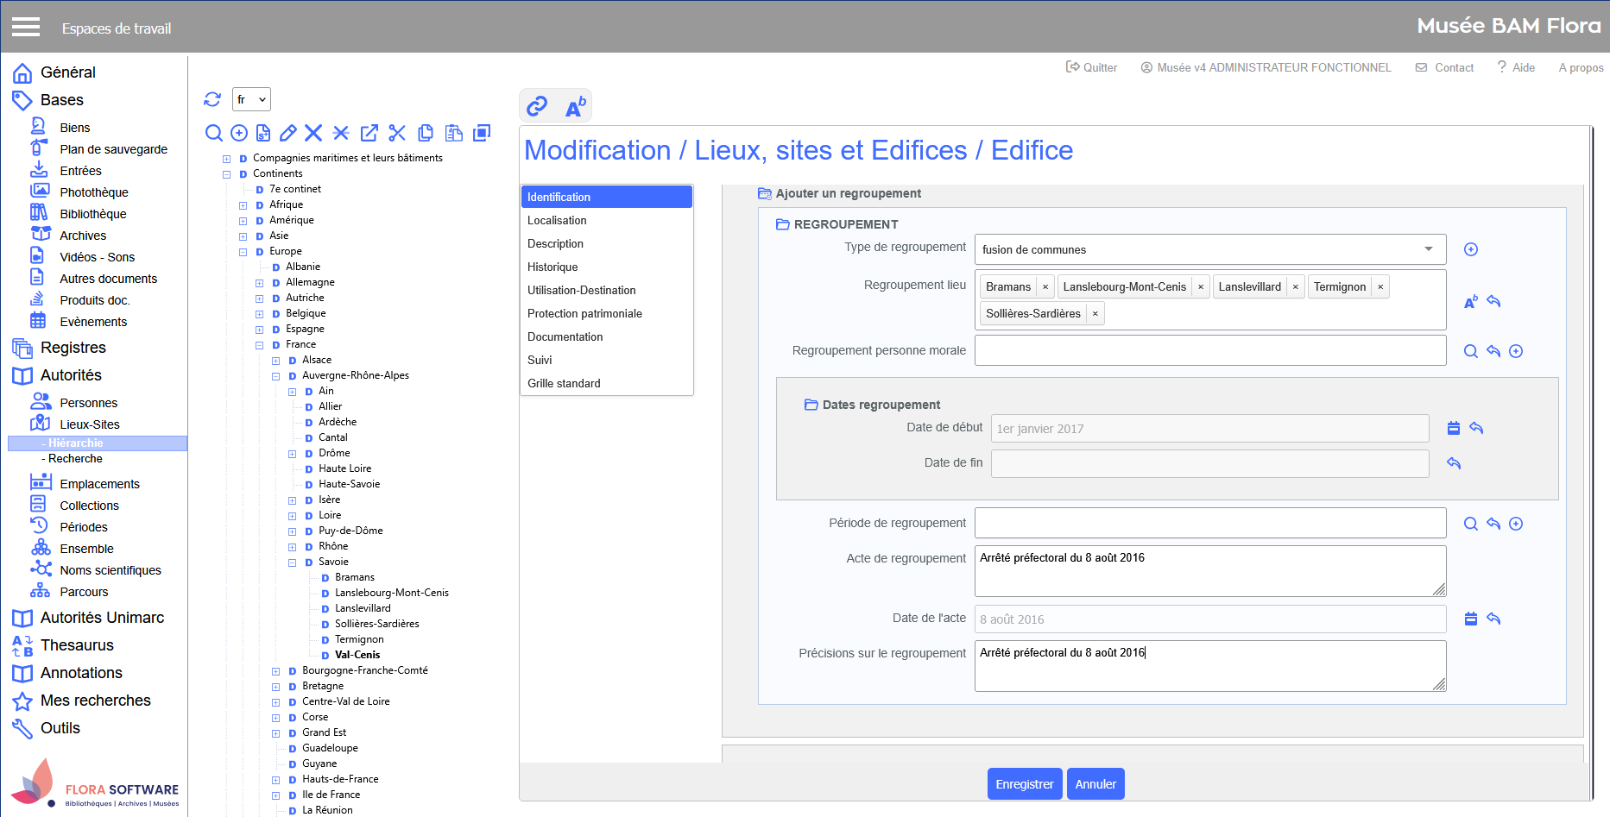
Task: Switch to the Localisation tab
Action: pyautogui.click(x=557, y=221)
